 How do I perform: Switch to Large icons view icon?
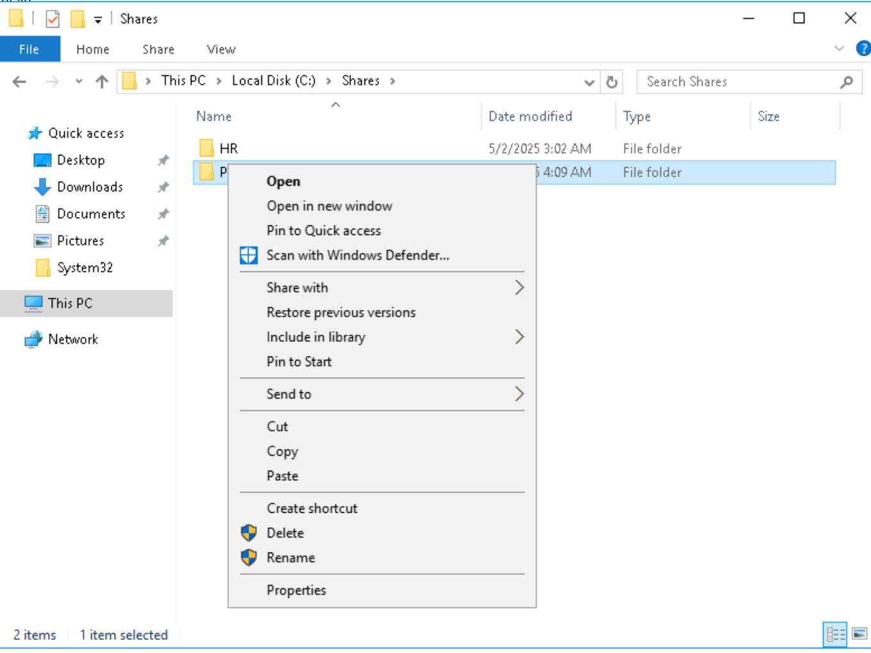859,634
